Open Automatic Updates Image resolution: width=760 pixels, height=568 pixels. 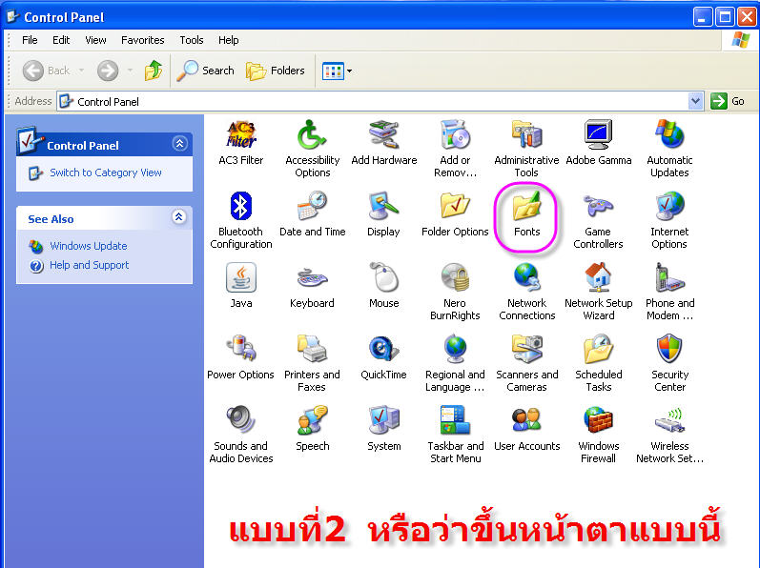(x=669, y=149)
